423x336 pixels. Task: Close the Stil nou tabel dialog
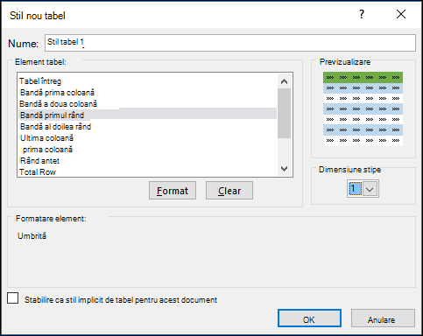click(401, 14)
